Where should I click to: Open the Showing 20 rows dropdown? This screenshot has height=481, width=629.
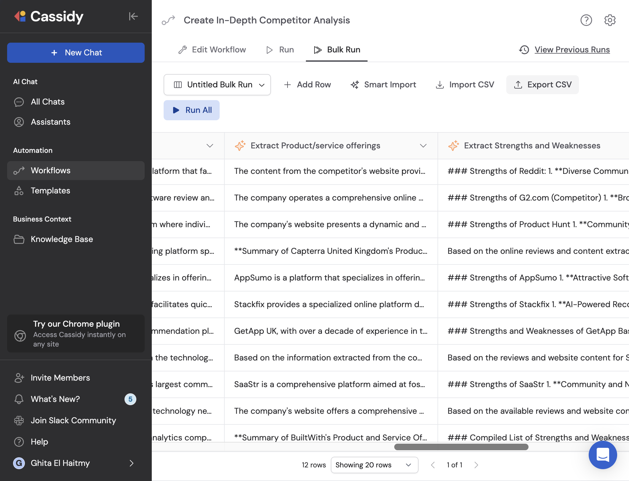coord(374,465)
